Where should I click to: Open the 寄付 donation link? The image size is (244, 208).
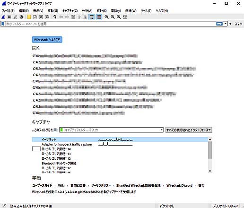click(201, 185)
